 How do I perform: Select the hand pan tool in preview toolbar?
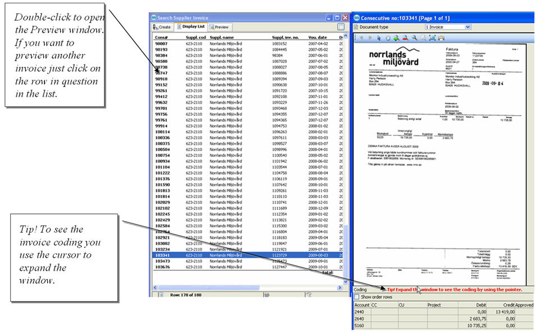click(388, 38)
